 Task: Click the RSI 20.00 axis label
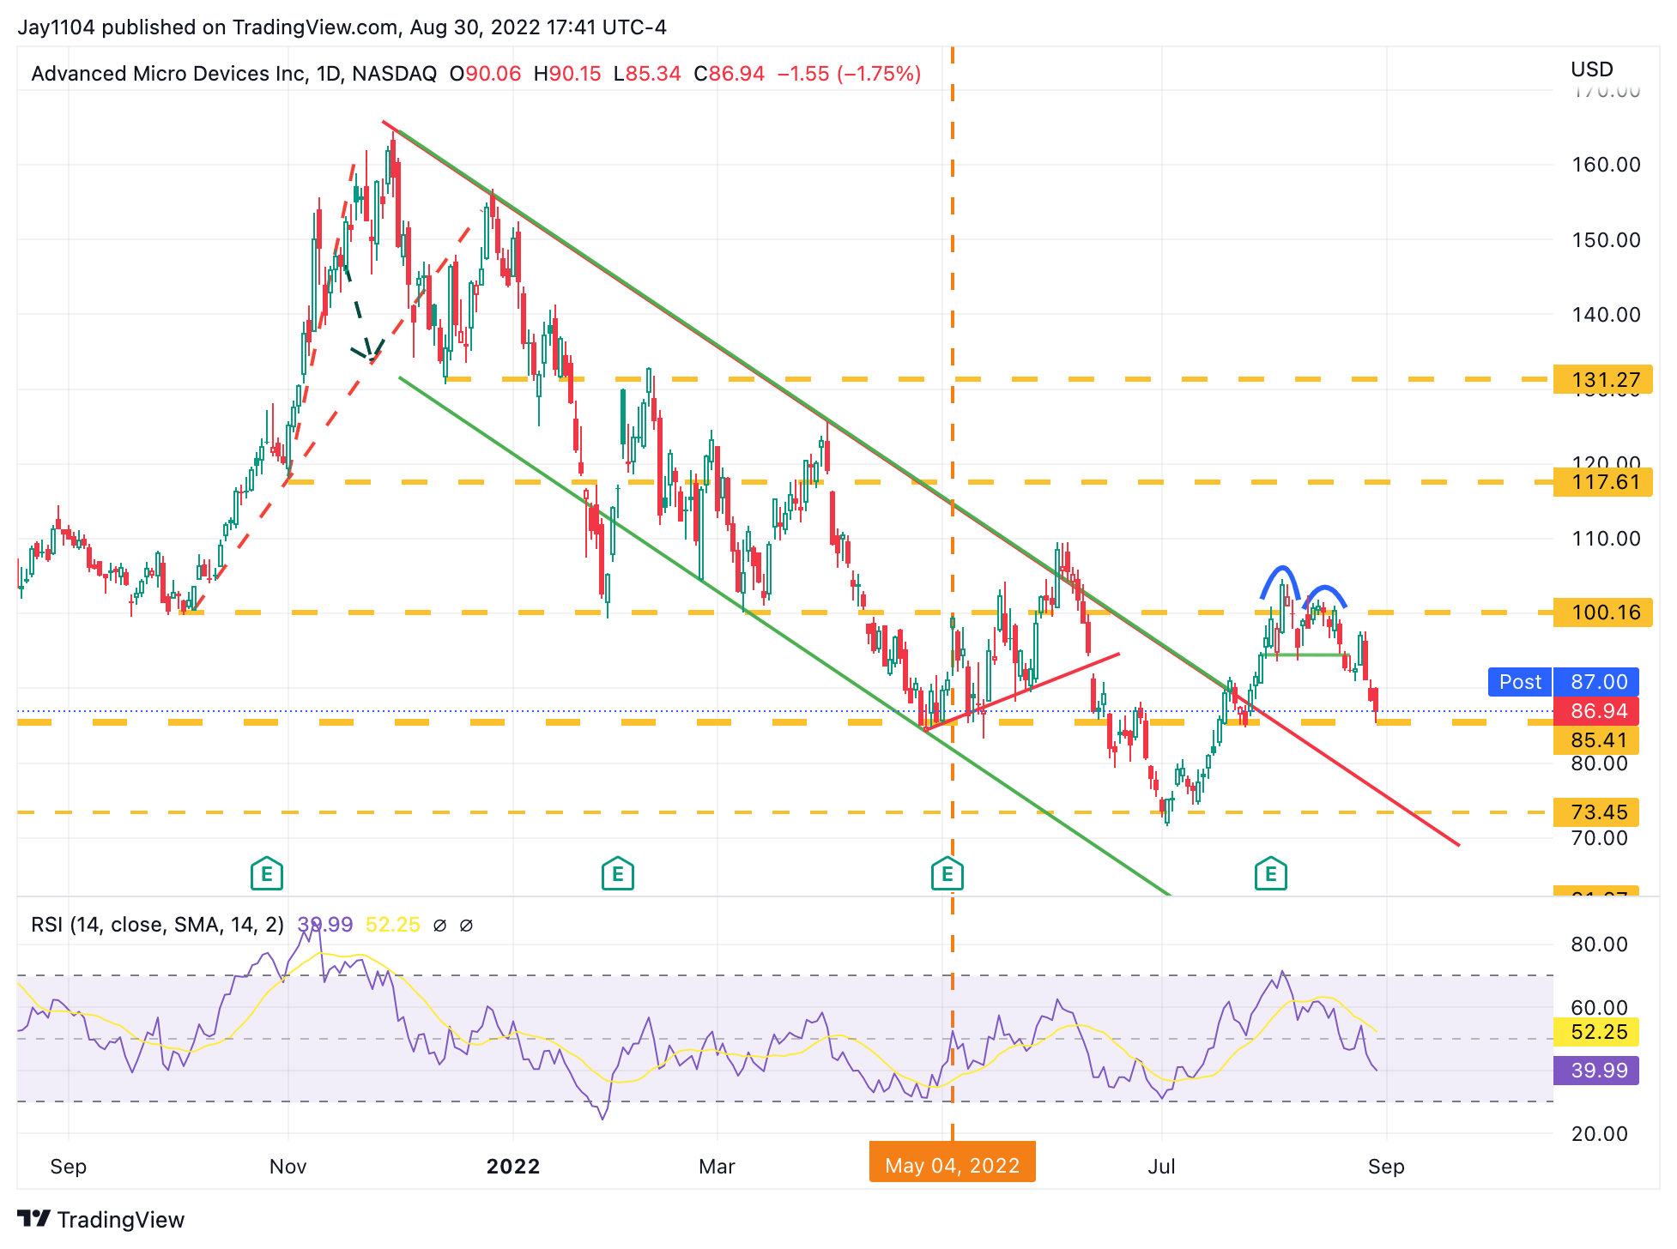point(1600,1134)
